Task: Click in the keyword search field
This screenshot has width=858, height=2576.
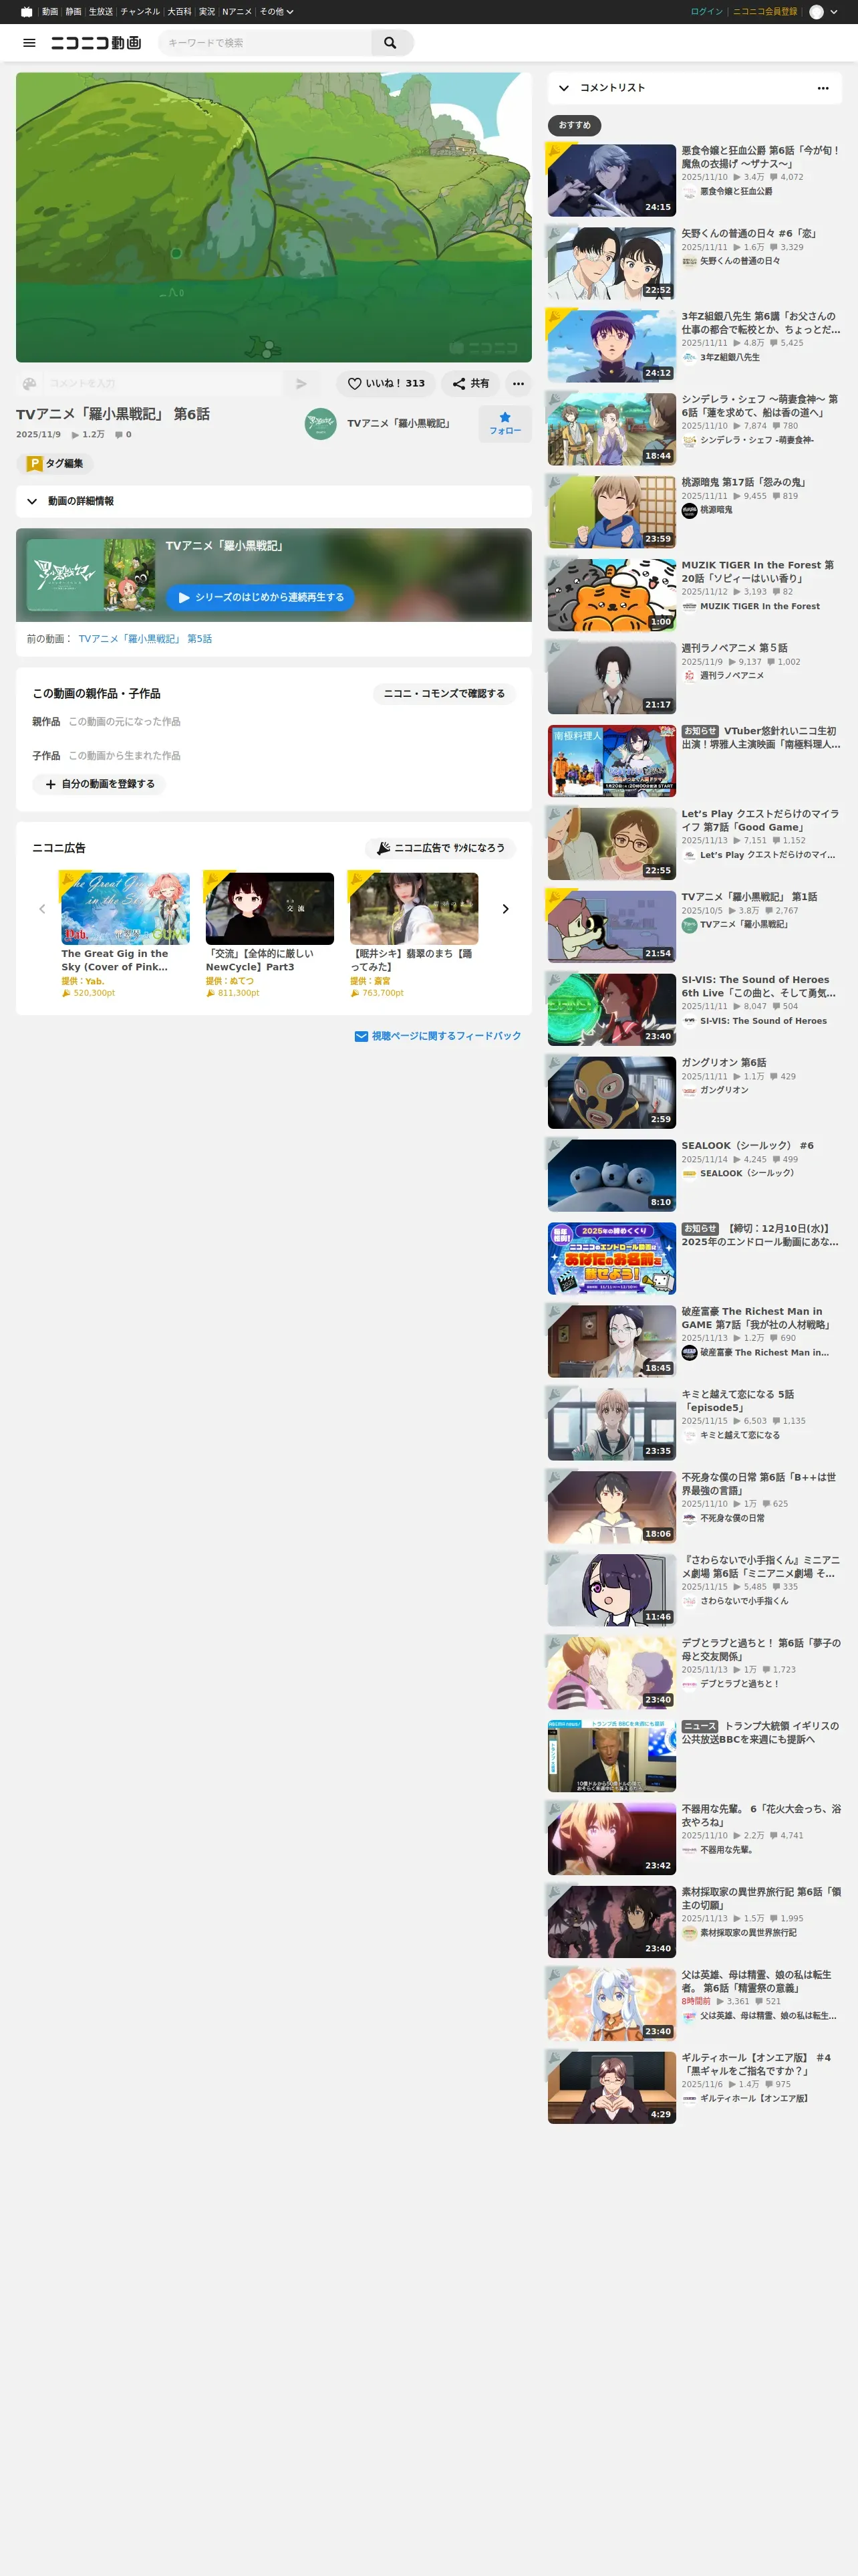Action: (266, 43)
